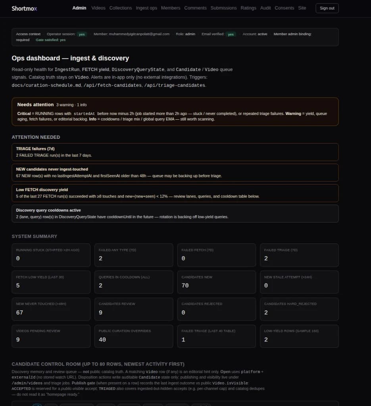The height and width of the screenshot is (406, 371).
Task: Click /api/fetch-candidates path text
Action: tap(112, 85)
